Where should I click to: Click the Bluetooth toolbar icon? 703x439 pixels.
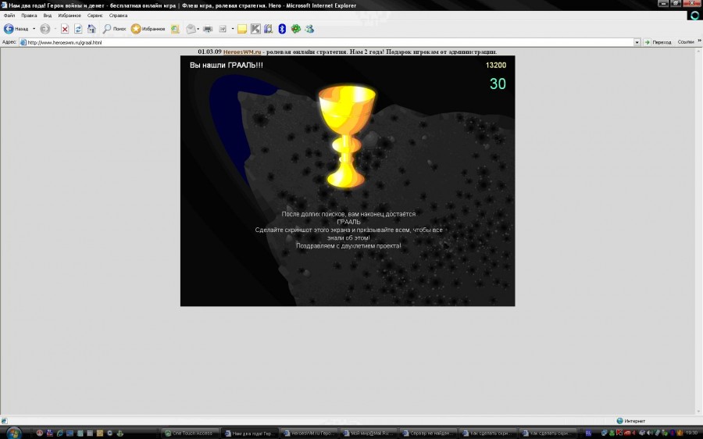tap(282, 29)
